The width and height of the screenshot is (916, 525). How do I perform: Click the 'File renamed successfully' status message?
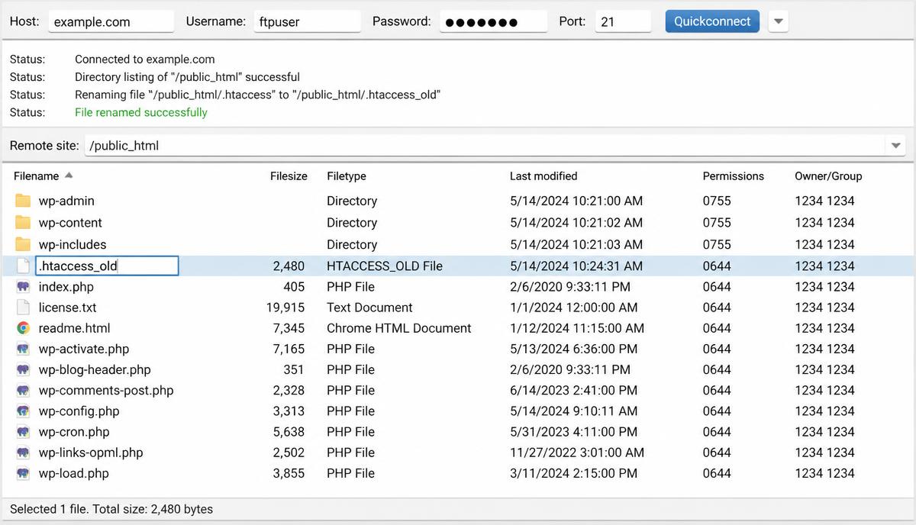(x=141, y=112)
